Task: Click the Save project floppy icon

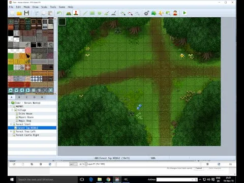Action: pyautogui.click(x=26, y=13)
